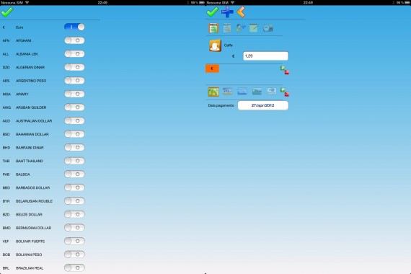
Task: Open the payment date picker 27/apr/2012
Action: (x=262, y=105)
